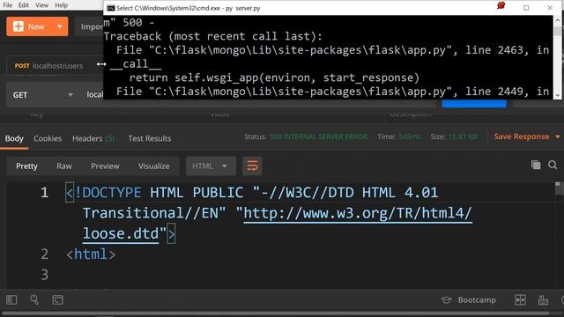Click the find and replace icon in status bar
This screenshot has height=317, width=564.
[34, 300]
